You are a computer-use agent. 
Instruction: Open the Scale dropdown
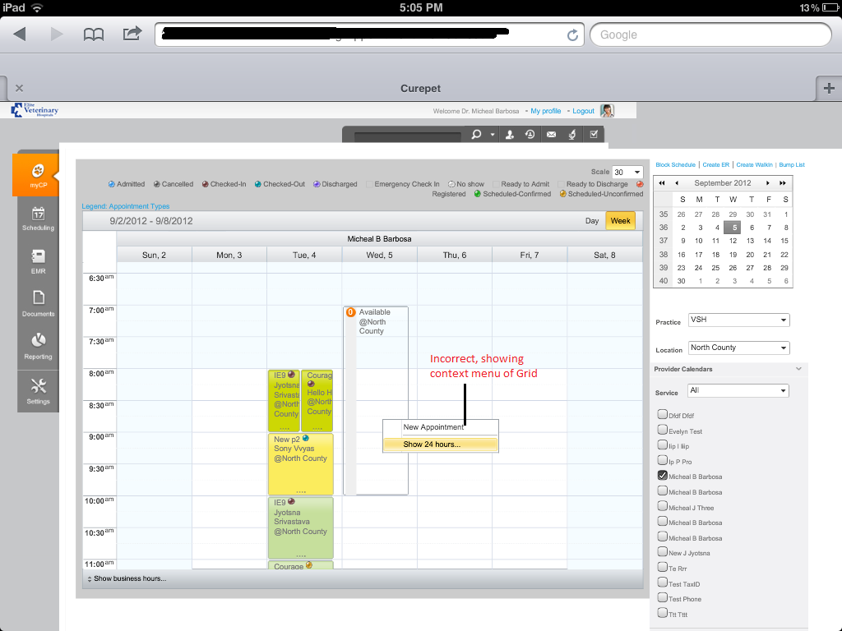(x=627, y=173)
